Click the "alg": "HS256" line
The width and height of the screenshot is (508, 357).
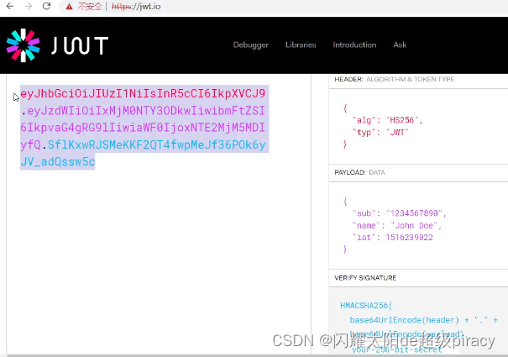coord(387,120)
